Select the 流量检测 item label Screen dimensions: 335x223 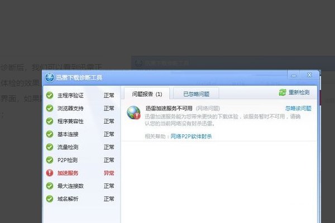tap(68, 147)
